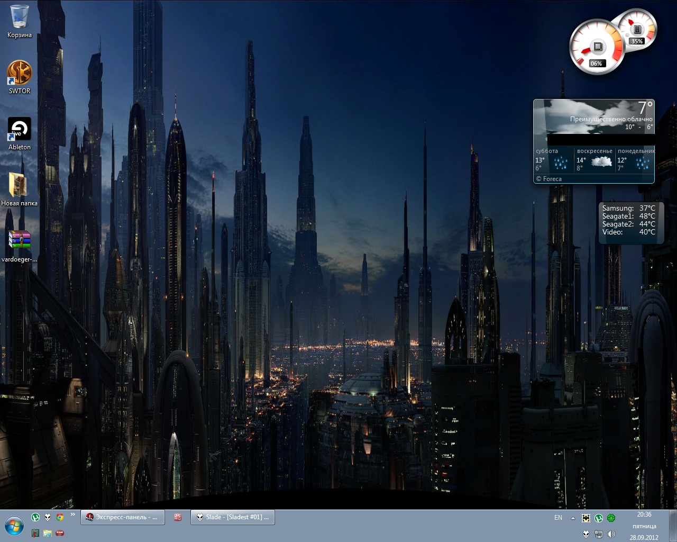Show hidden tray icons arrow
This screenshot has height=542, width=677.
click(x=573, y=518)
